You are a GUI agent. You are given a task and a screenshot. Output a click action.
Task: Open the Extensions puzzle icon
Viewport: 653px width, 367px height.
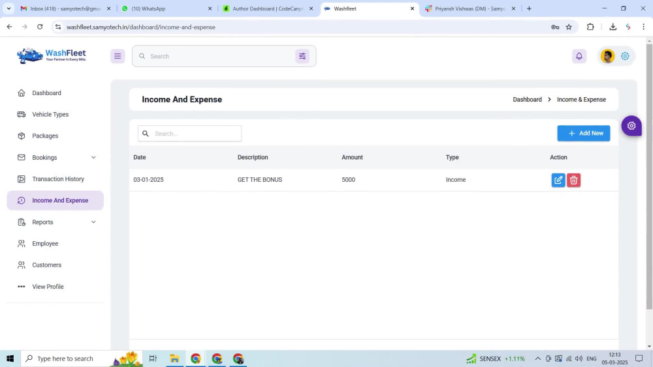coord(590,27)
